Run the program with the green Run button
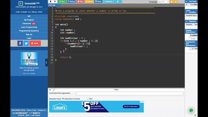The height and width of the screenshot is (117, 208). 62,1
